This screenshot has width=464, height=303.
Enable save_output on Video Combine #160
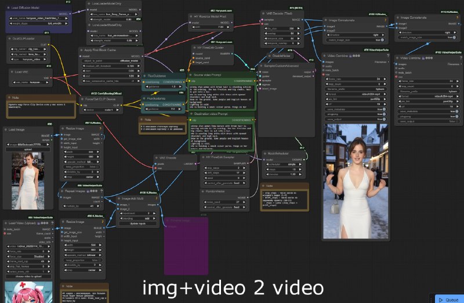429,121
